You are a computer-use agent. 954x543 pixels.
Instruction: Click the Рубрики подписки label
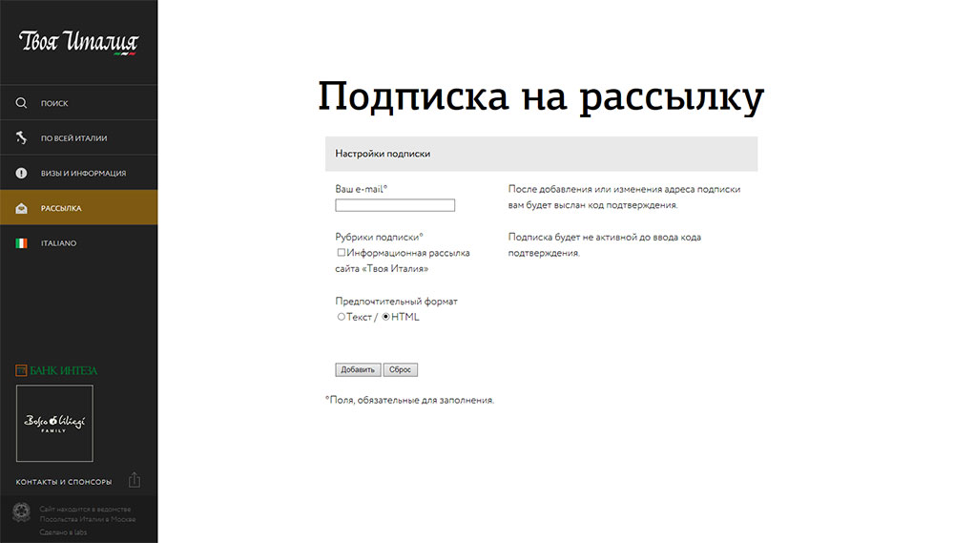pyautogui.click(x=379, y=237)
